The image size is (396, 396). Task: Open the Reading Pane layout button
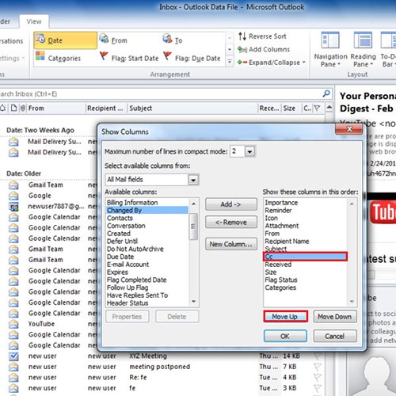tap(363, 50)
